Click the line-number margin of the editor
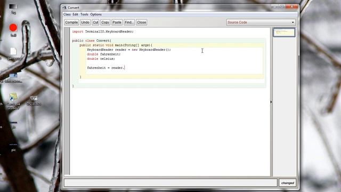 coord(67,101)
